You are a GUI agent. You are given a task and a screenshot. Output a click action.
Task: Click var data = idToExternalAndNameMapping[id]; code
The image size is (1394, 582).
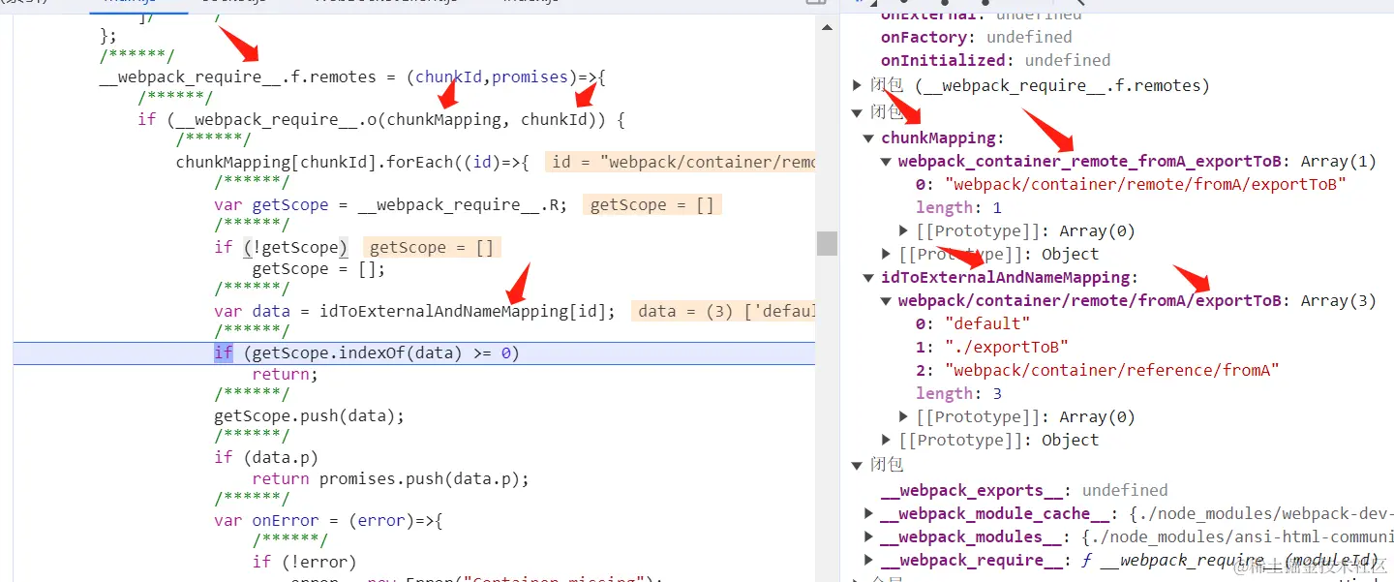(414, 311)
